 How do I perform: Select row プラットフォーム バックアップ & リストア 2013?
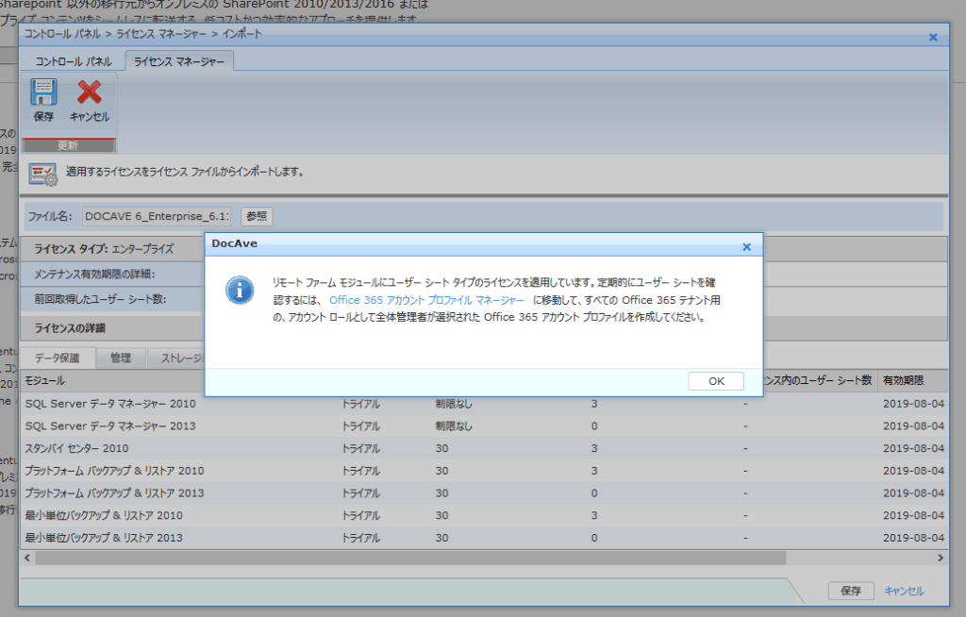coord(484,493)
